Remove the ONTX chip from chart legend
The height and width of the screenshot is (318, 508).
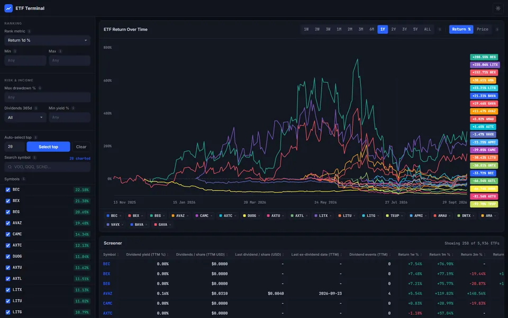click(474, 216)
